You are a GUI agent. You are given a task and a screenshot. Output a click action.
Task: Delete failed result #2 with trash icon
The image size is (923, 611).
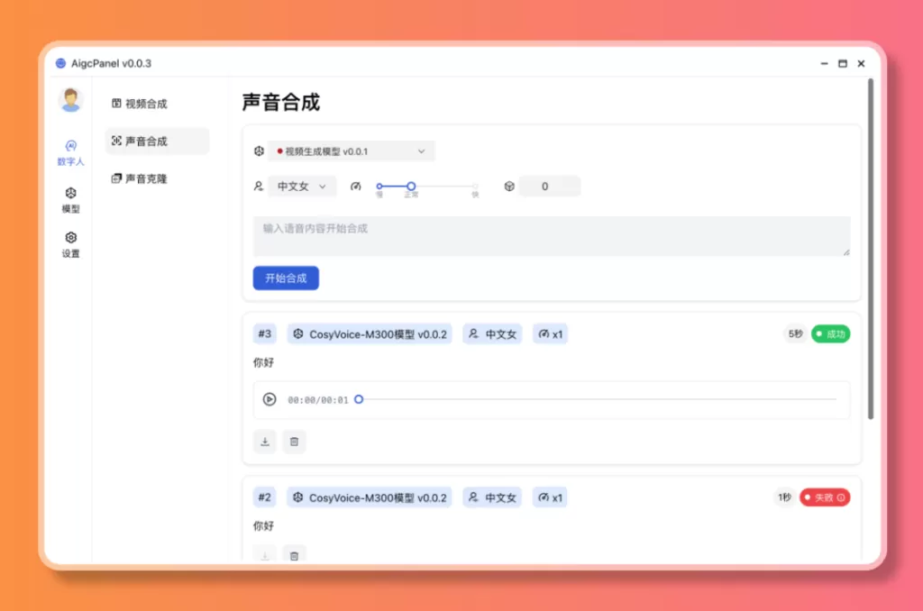coord(295,555)
